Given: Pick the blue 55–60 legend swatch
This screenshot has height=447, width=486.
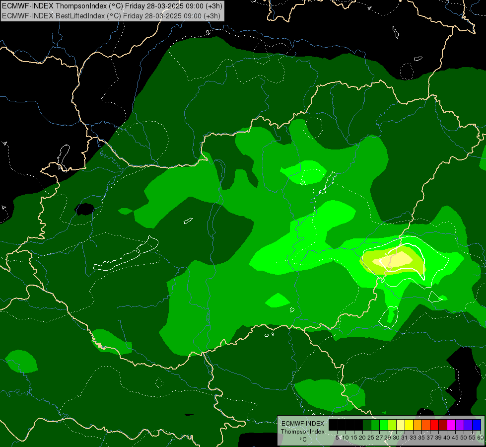Looking at the screenshot, I should 477,425.
